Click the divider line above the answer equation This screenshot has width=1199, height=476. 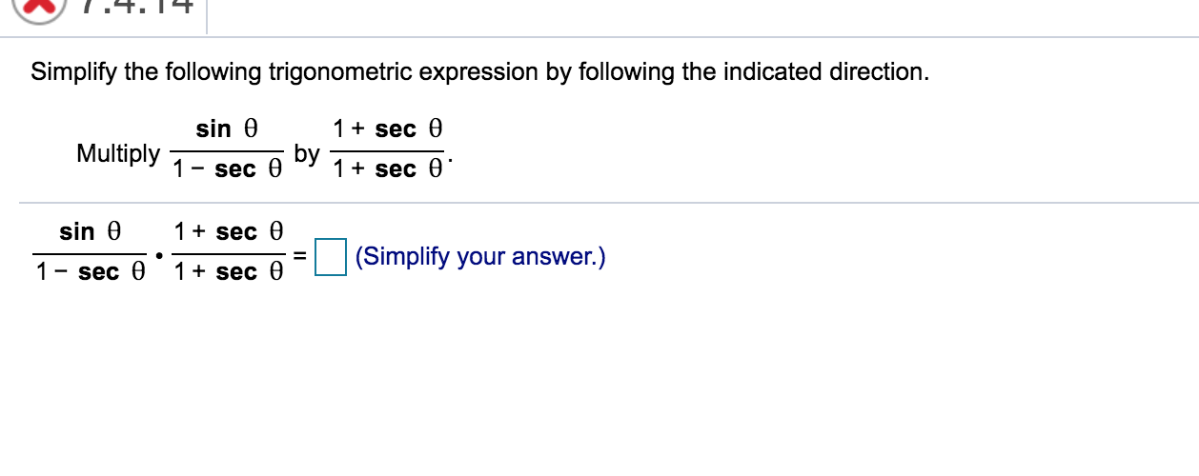[609, 203]
